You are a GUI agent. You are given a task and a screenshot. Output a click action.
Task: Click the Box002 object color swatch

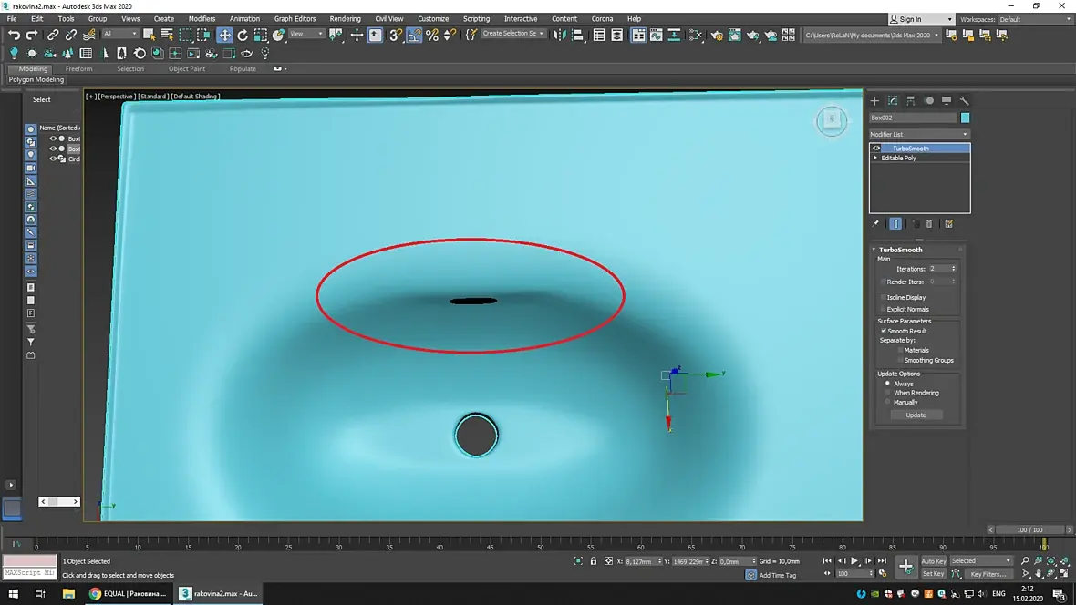tap(966, 118)
